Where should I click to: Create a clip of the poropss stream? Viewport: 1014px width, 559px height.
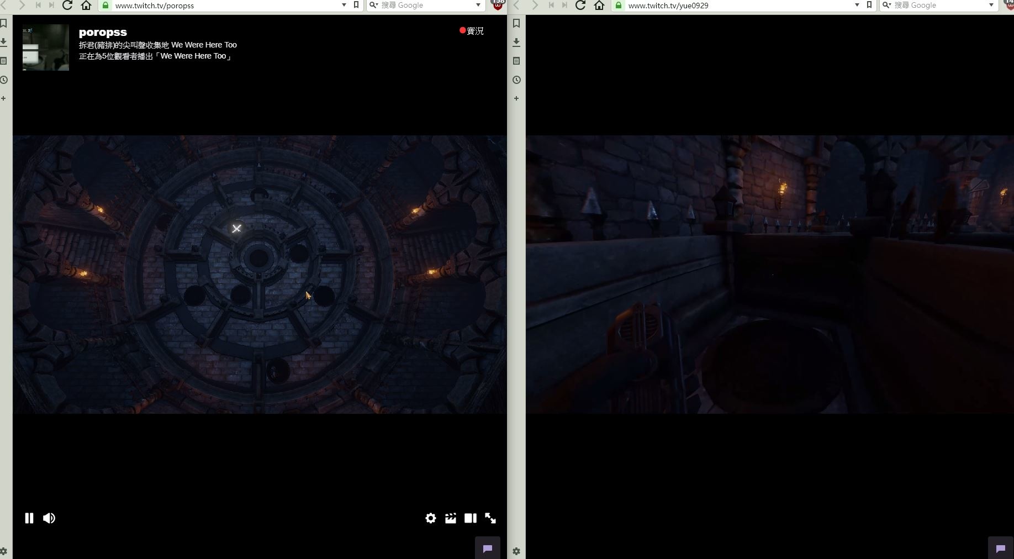[451, 518]
